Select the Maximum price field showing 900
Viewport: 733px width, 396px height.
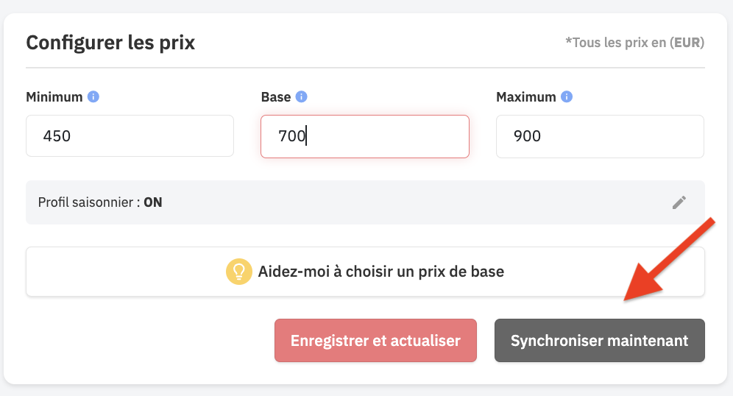point(600,136)
